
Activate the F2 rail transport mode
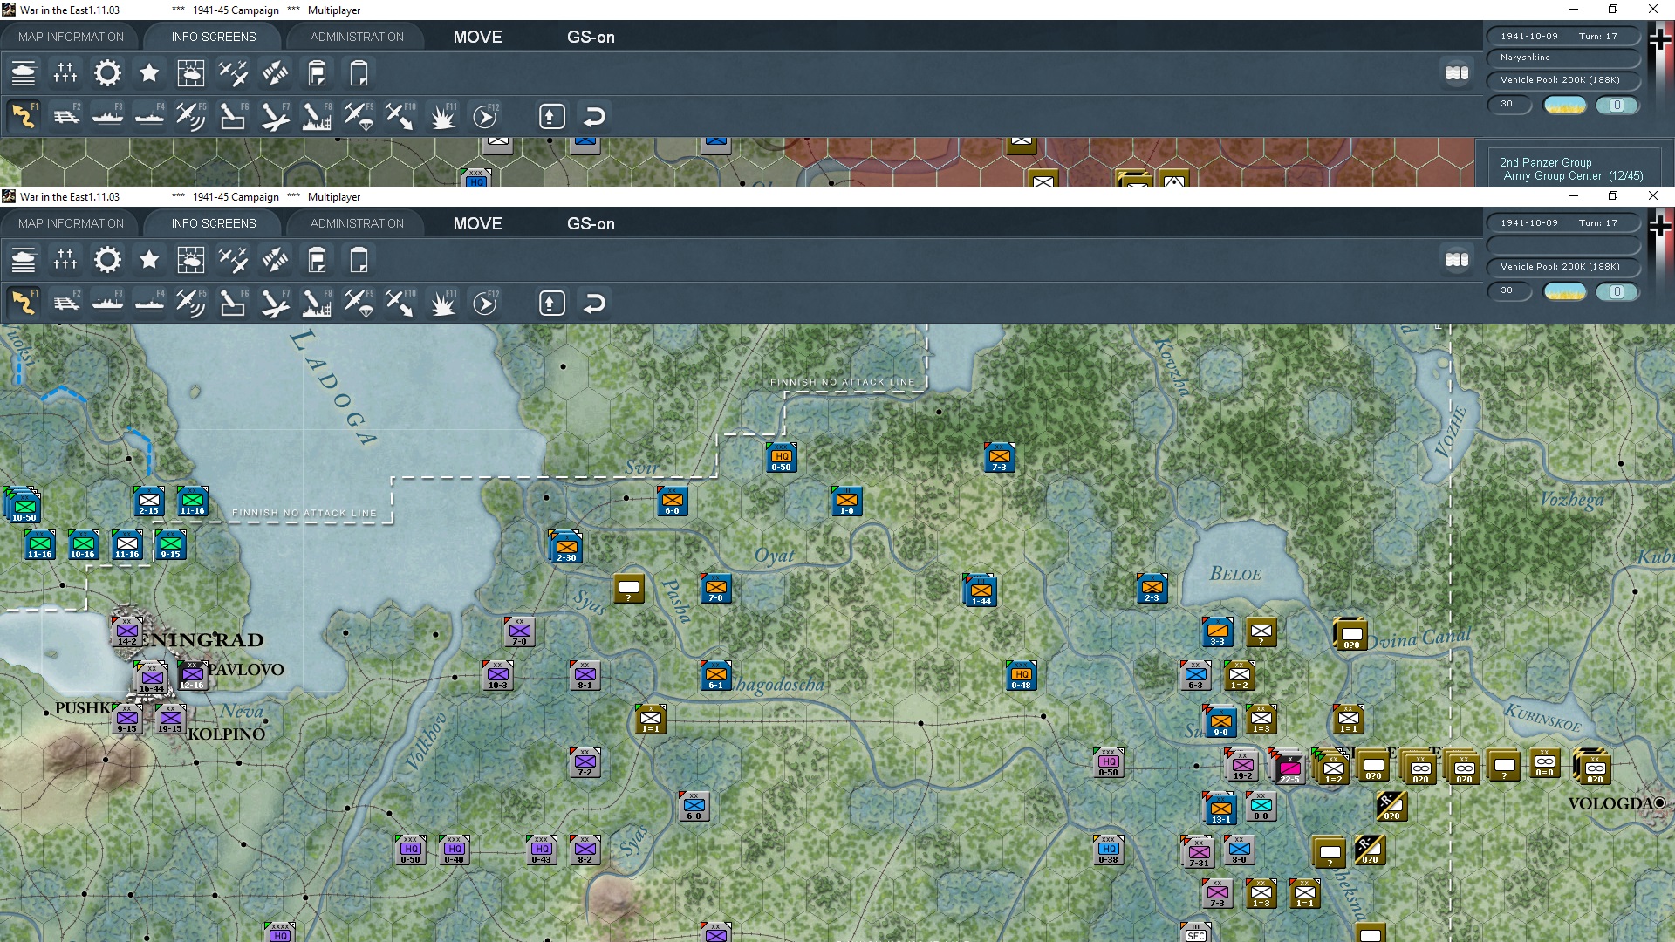66,303
